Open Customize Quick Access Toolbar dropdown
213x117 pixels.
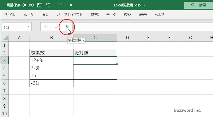coord(71,5)
